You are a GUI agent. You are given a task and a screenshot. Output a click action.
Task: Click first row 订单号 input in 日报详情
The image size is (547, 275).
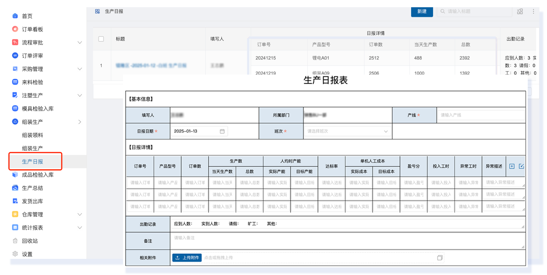[x=140, y=183]
